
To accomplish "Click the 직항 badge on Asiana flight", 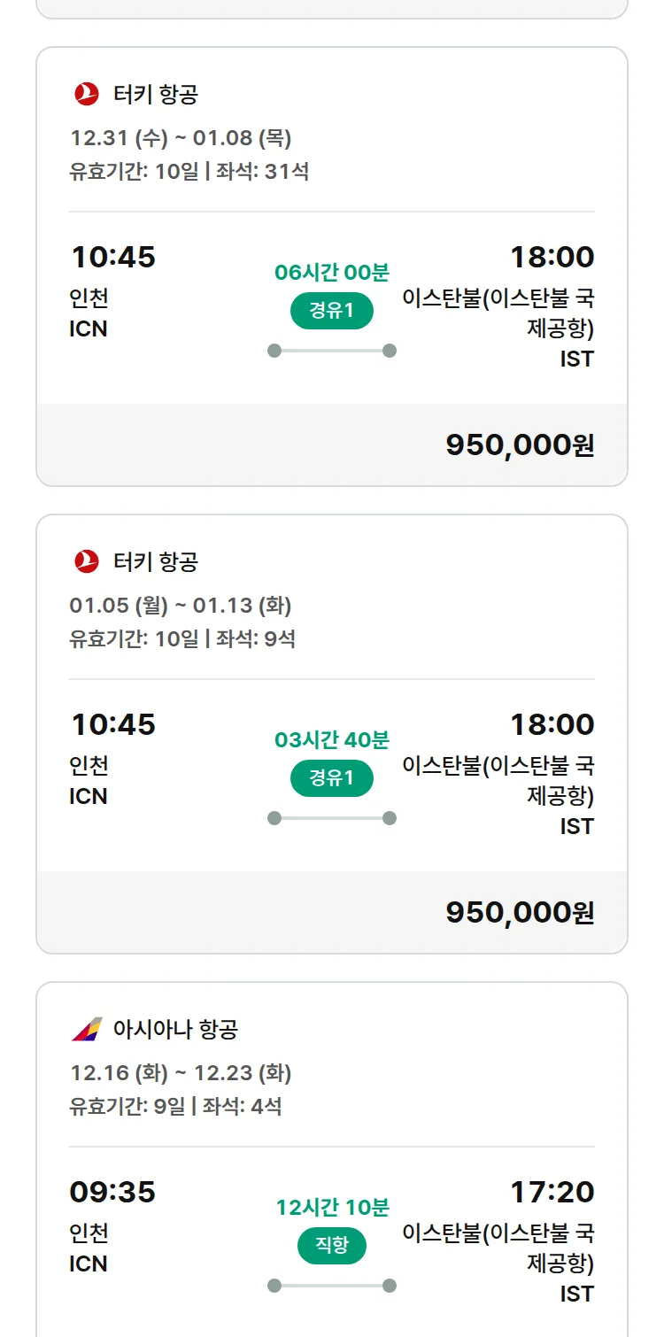I will point(332,1246).
